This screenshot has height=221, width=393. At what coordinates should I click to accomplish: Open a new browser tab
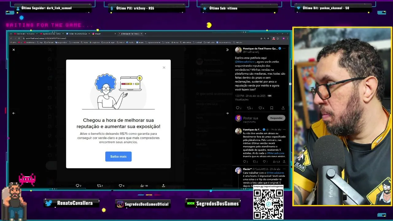point(145,34)
